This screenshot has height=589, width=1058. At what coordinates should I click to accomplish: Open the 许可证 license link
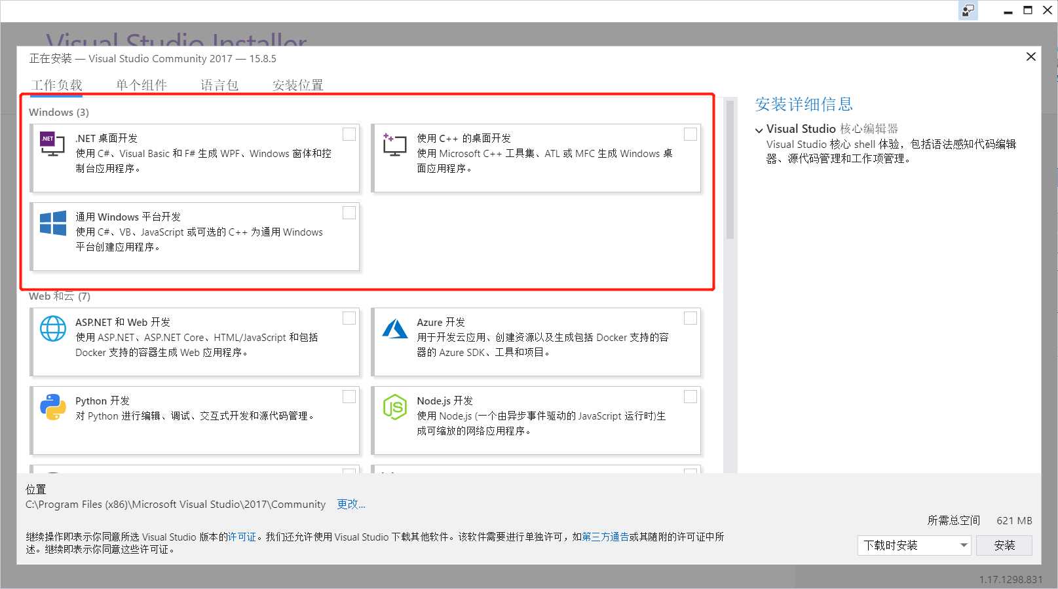[242, 537]
